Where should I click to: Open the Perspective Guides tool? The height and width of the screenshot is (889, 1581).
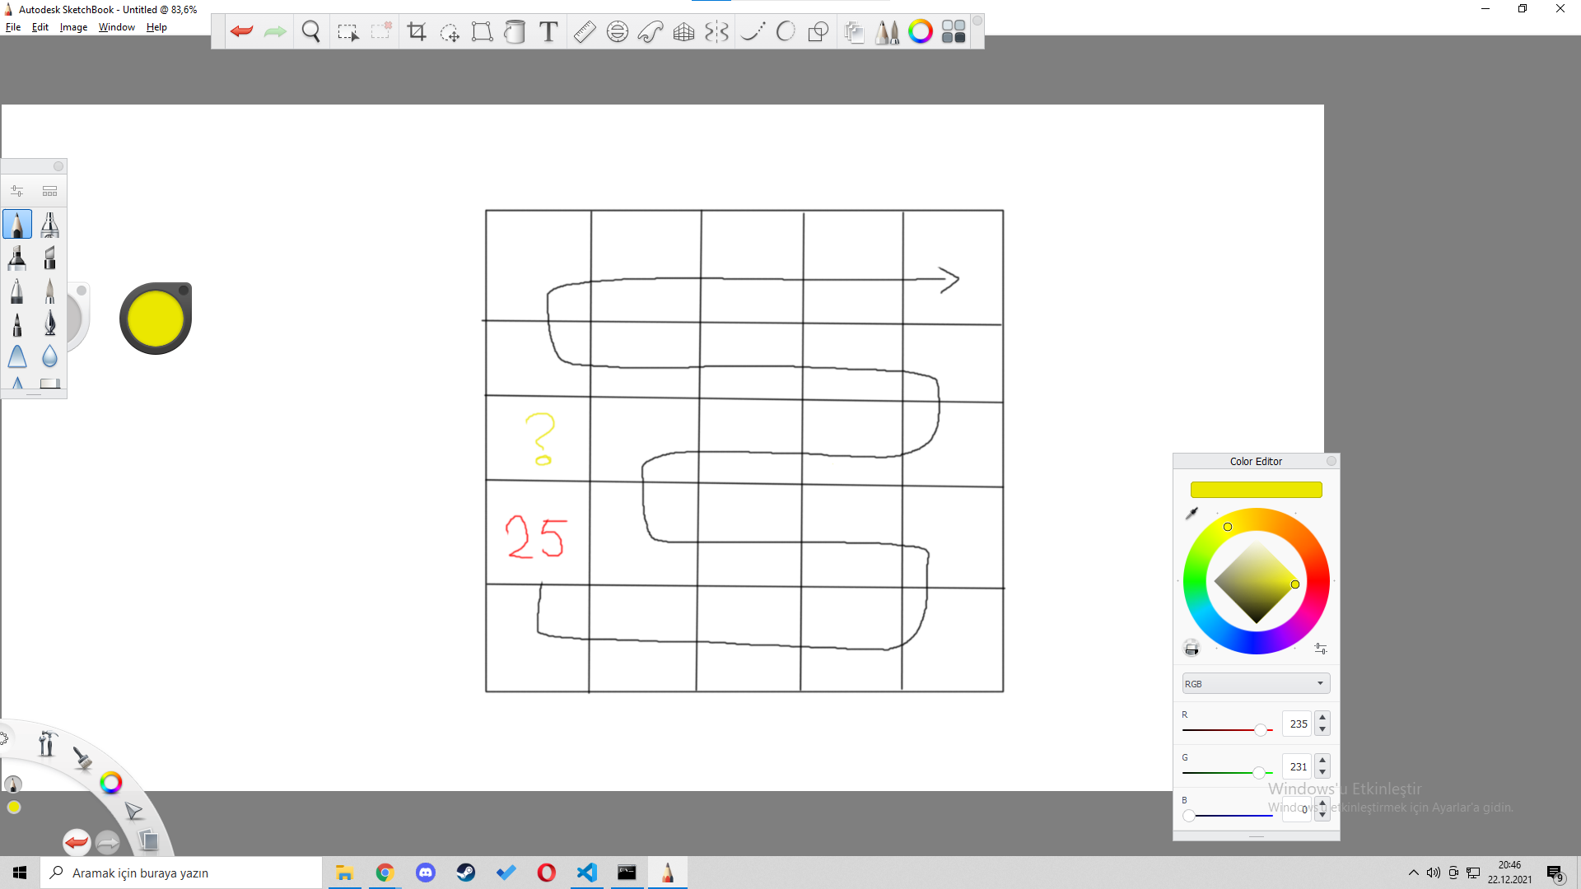pos(683,32)
